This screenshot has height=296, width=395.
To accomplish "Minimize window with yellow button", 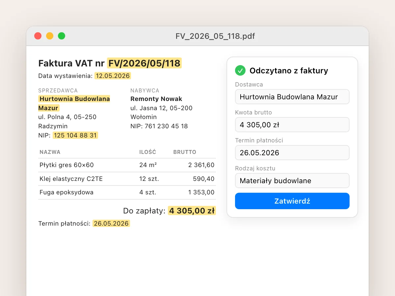I will pos(50,36).
